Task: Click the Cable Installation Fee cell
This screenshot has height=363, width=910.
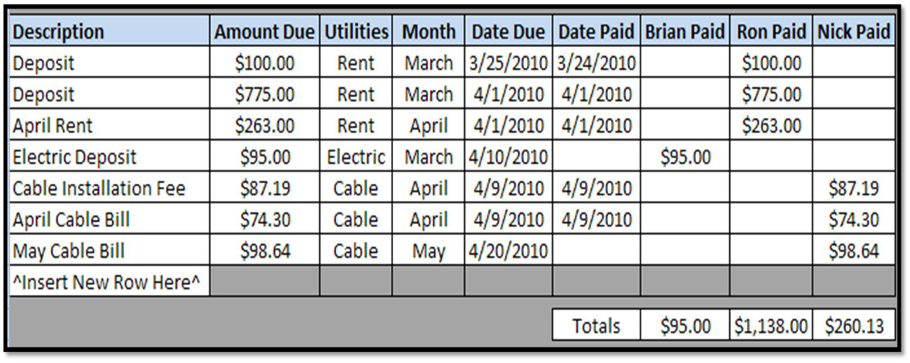Action: point(110,188)
